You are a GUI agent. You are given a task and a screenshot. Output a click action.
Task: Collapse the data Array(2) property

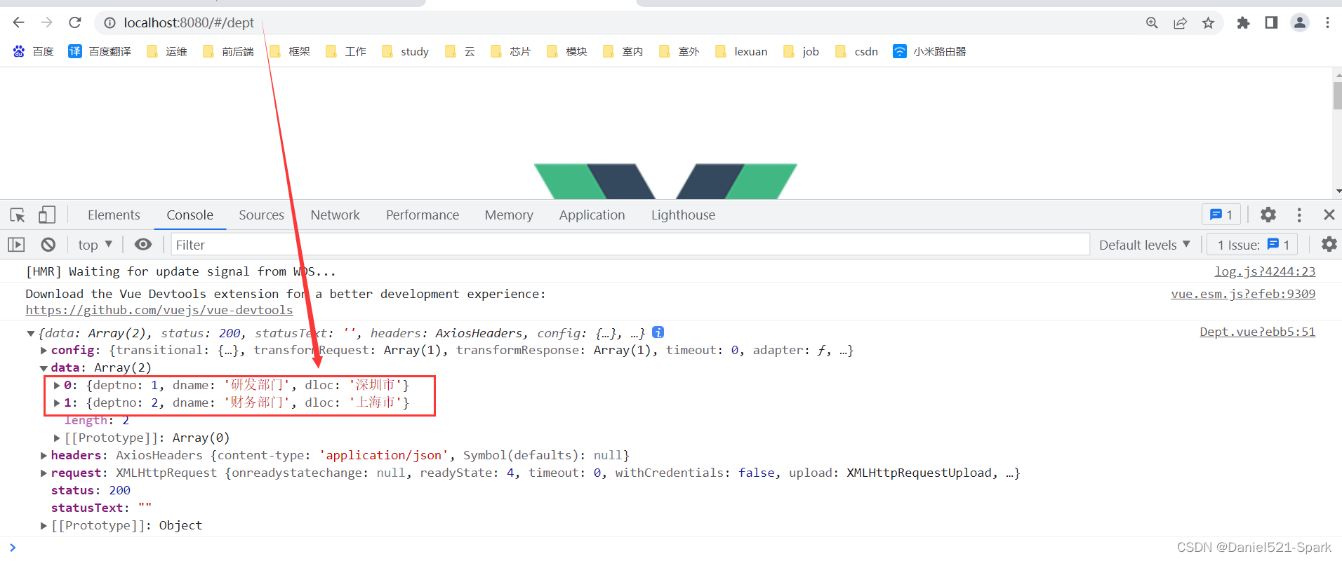click(x=44, y=368)
